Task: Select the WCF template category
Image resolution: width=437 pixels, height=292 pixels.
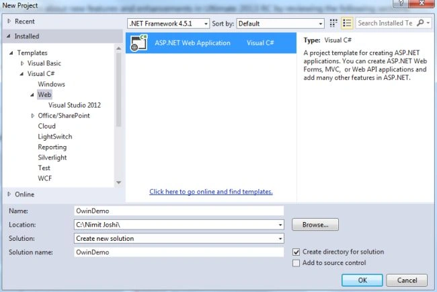Action: [x=45, y=178]
